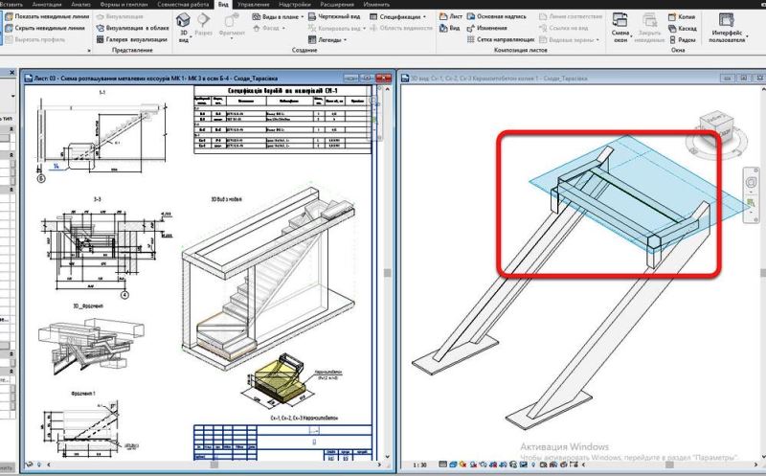Click Скрыть невидимые линии label

(x=50, y=28)
